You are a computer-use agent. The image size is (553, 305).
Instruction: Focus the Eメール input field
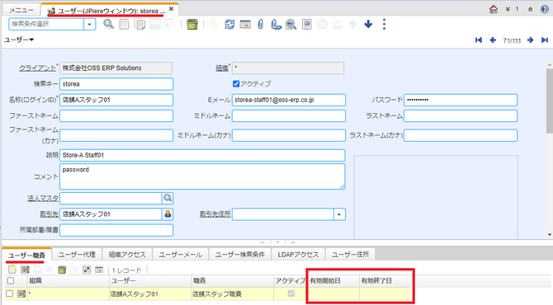(x=289, y=100)
